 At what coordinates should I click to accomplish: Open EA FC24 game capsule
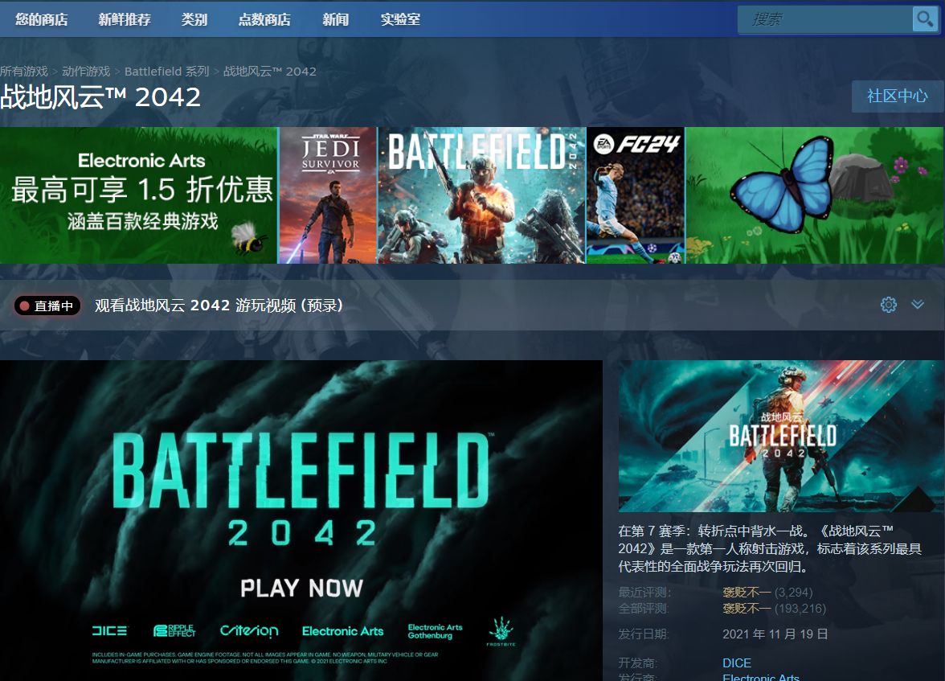(636, 195)
